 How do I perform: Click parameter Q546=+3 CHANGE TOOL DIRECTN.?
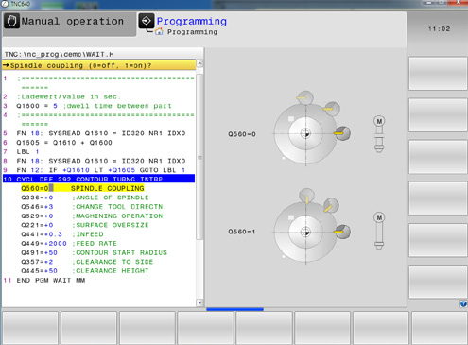point(94,207)
